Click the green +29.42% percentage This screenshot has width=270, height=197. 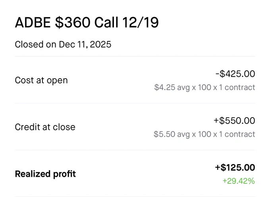click(239, 181)
